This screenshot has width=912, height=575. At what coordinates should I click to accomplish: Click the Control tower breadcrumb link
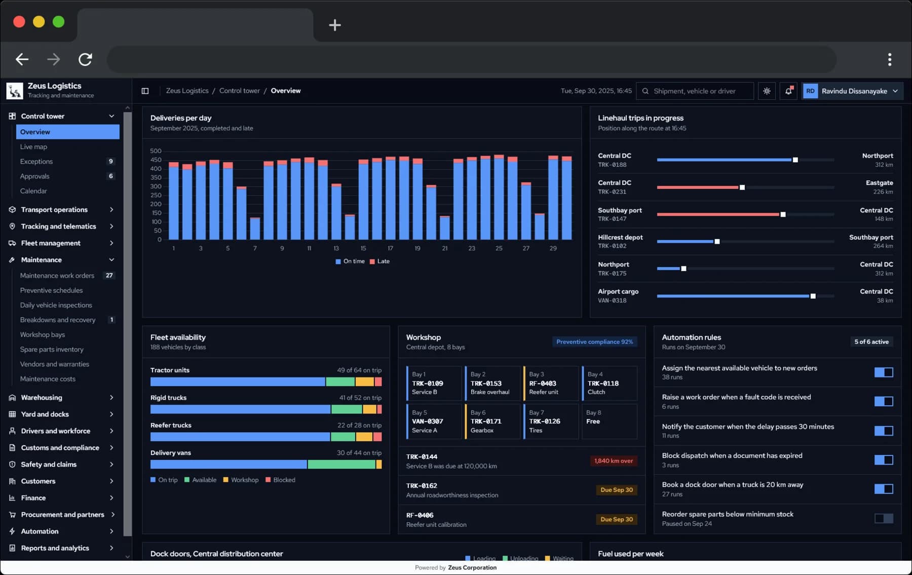239,91
